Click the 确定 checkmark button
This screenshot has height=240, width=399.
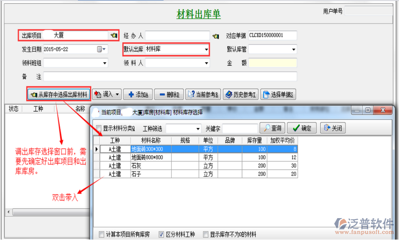click(x=302, y=128)
